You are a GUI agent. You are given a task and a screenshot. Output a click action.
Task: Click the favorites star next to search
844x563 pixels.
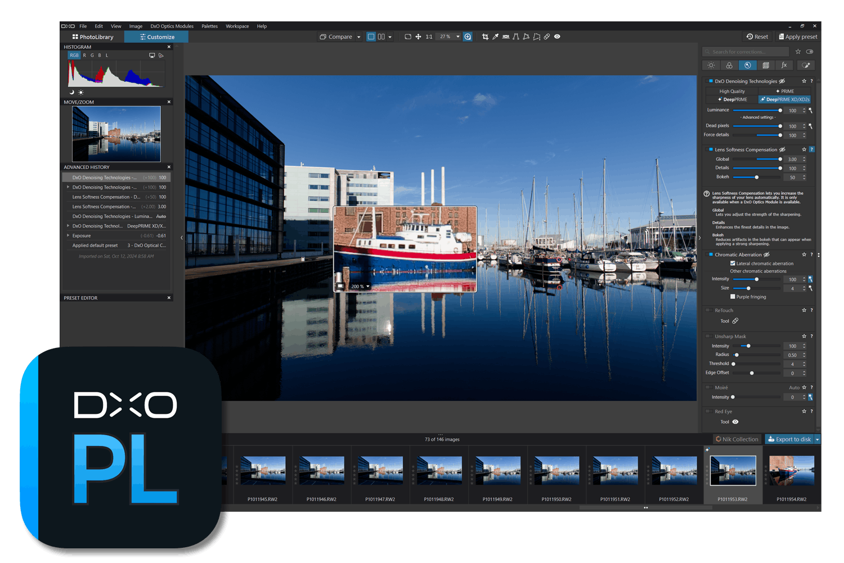pyautogui.click(x=798, y=52)
